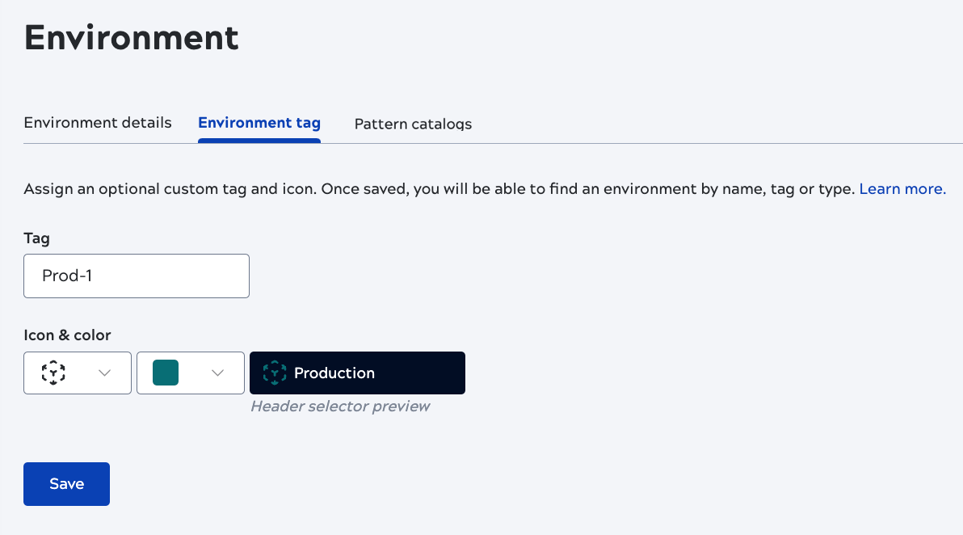The image size is (963, 535).
Task: Select the Environment tag tab
Action: 259,122
